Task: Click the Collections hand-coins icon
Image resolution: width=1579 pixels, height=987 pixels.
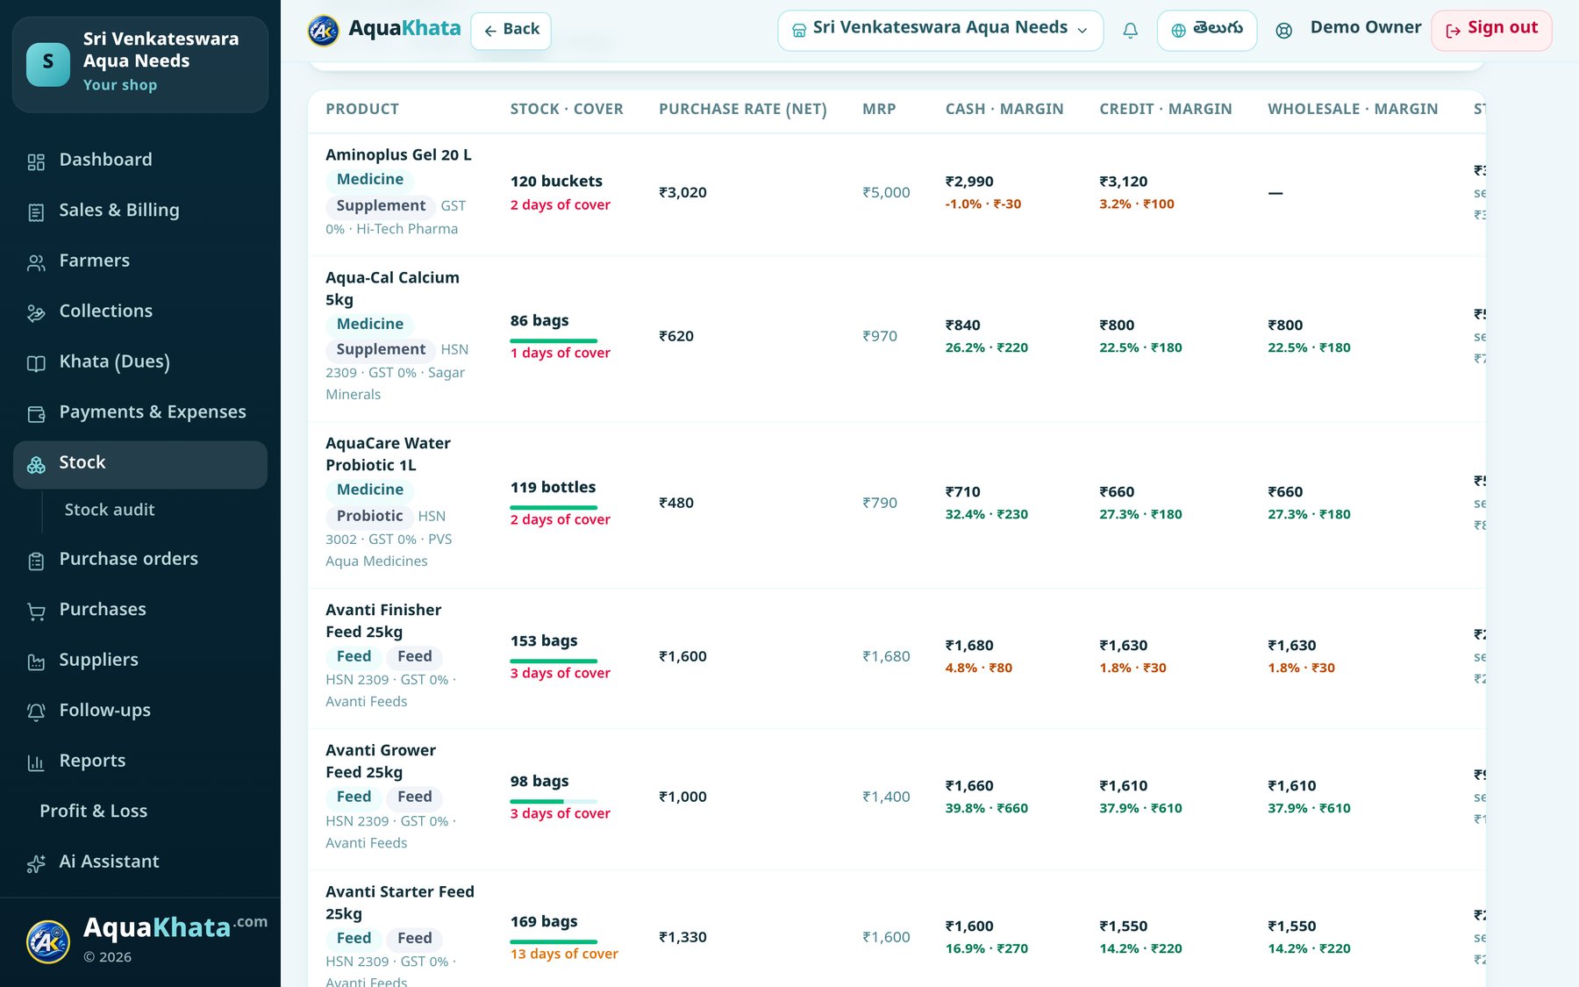Action: [x=36, y=312]
